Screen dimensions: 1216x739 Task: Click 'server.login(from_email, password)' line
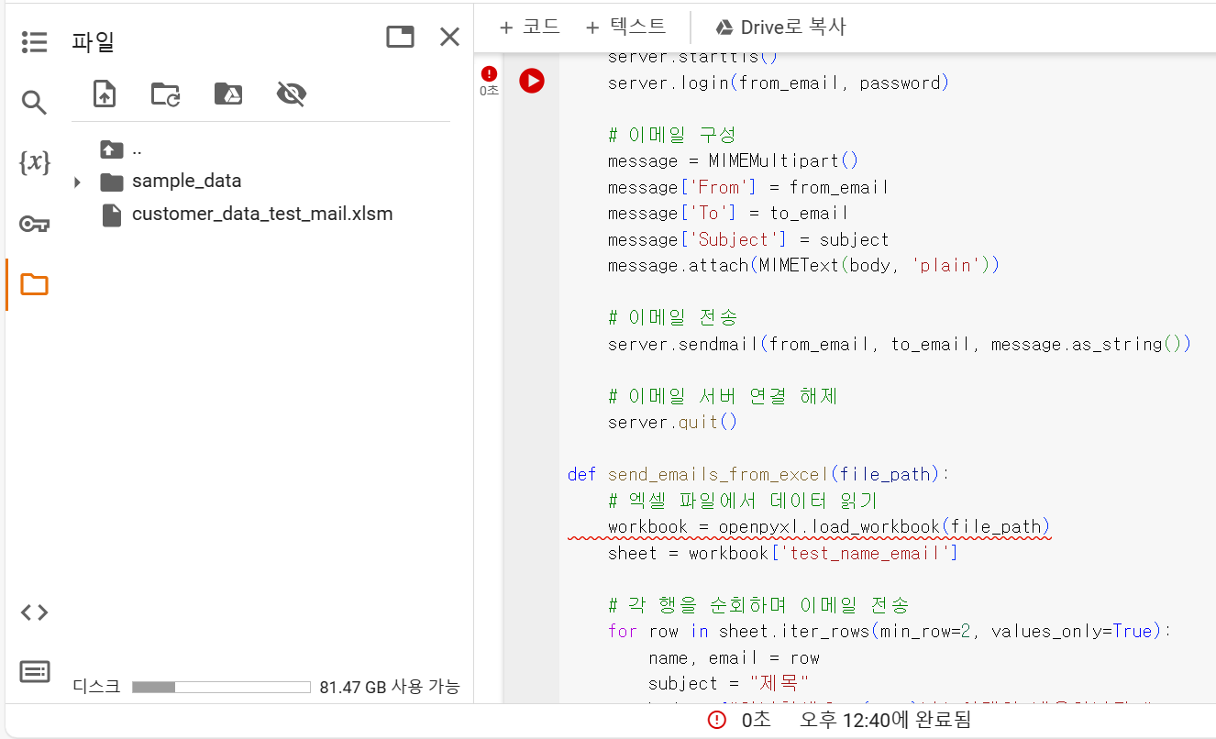pyautogui.click(x=778, y=83)
